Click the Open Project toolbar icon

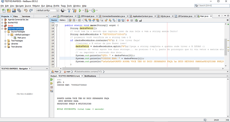click(14, 11)
